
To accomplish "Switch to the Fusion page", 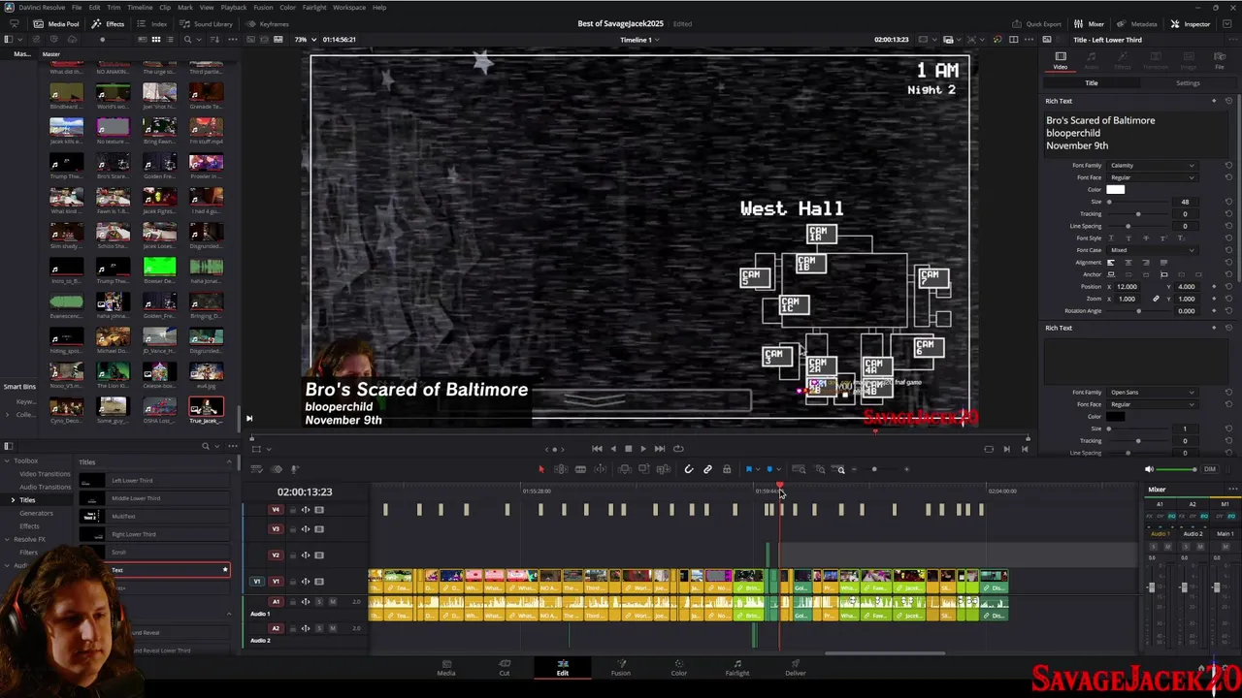I will click(x=621, y=668).
